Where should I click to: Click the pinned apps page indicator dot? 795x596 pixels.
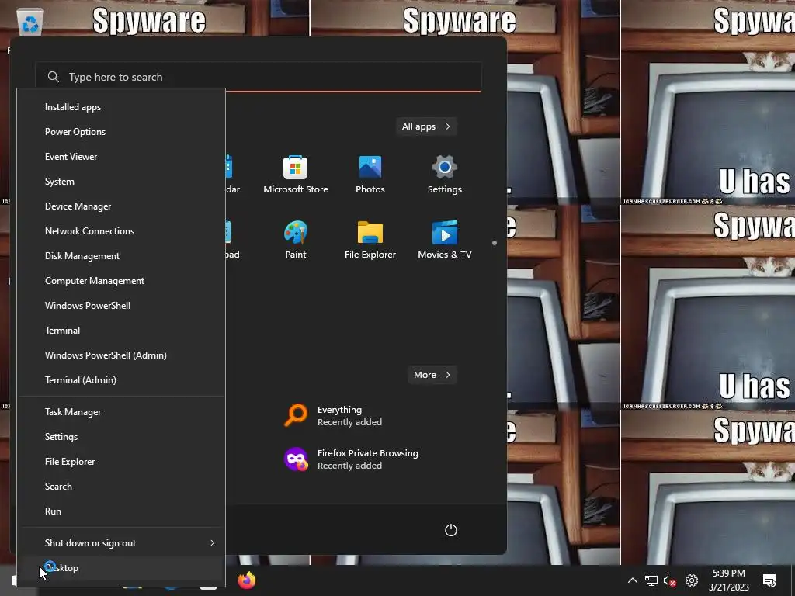point(495,243)
